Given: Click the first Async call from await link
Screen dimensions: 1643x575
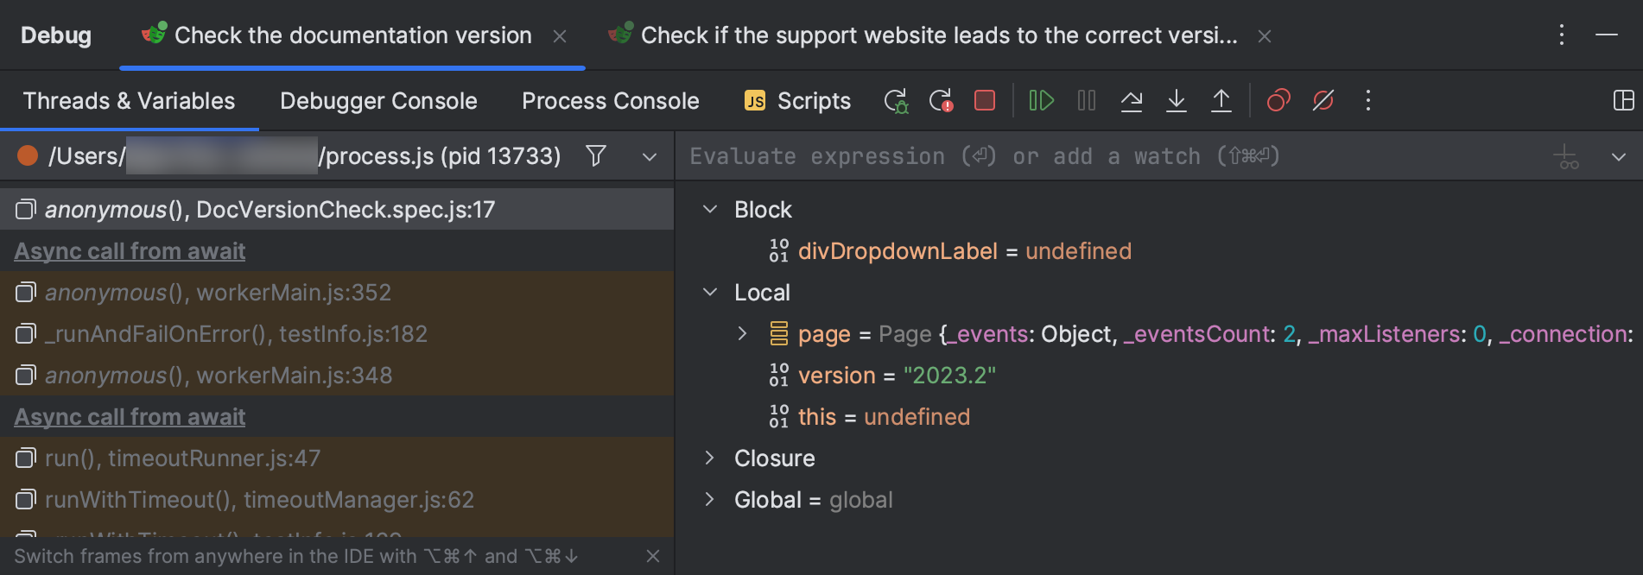Looking at the screenshot, I should tap(130, 251).
